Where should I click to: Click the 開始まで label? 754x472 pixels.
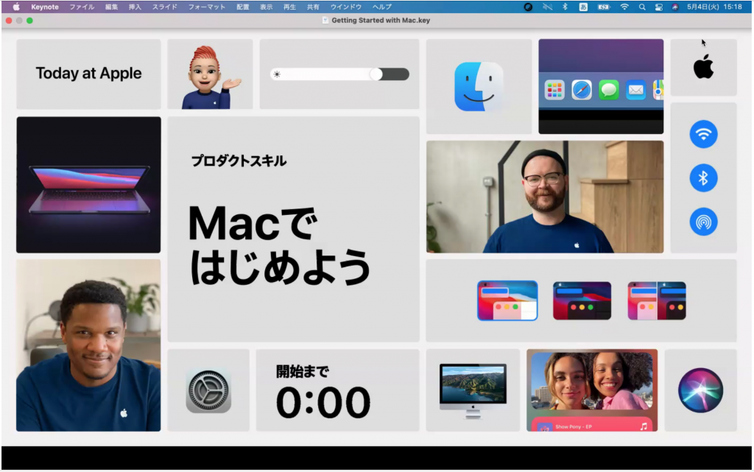[303, 371]
